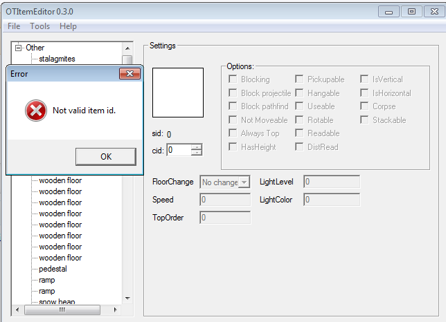446x322 pixels.
Task: Maximize the OTItemEditor window
Action: 411,12
